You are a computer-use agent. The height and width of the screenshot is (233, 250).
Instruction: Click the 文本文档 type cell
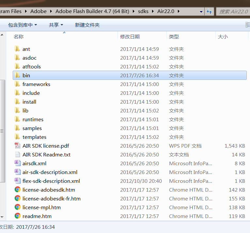tap(179, 154)
